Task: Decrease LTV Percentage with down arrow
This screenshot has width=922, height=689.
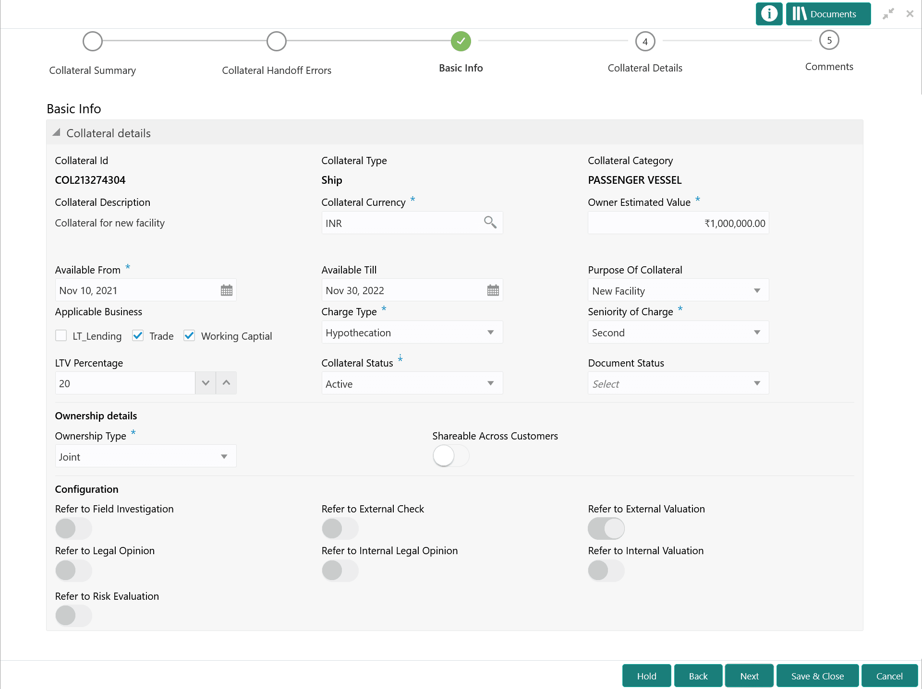Action: click(206, 383)
